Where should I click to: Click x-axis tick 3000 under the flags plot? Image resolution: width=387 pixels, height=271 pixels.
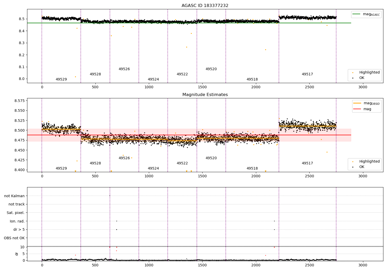pyautogui.click(x=363, y=265)
